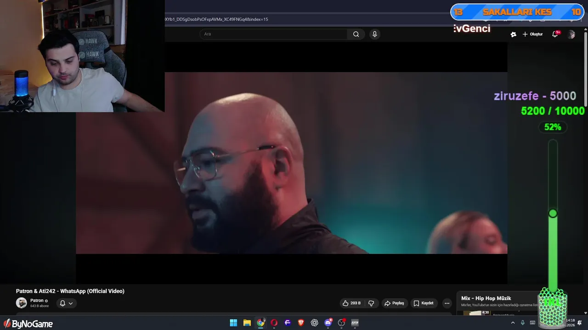Image resolution: width=588 pixels, height=330 pixels.
Task: Open the Windows Start menu
Action: 233,323
